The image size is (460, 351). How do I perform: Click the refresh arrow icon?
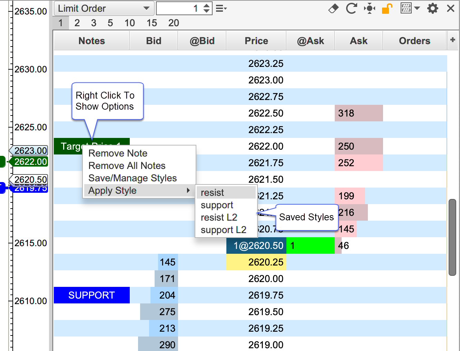point(351,8)
